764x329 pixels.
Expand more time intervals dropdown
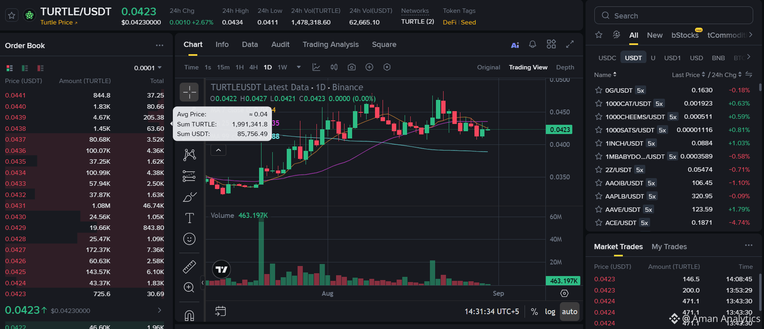(299, 67)
